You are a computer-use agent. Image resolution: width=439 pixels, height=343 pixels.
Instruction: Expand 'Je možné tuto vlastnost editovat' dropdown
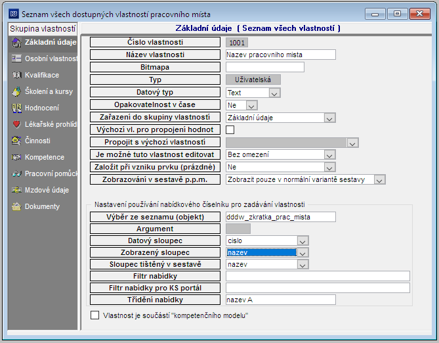(329, 154)
